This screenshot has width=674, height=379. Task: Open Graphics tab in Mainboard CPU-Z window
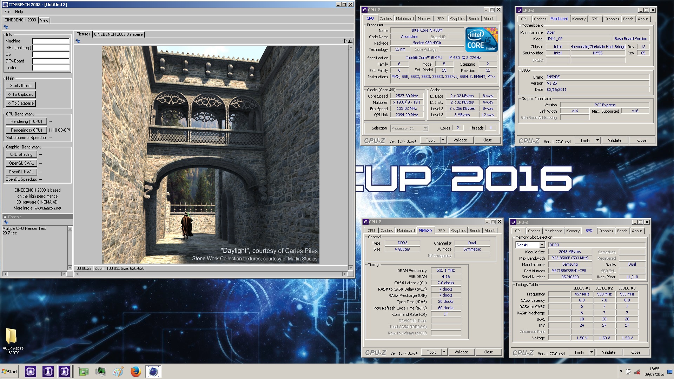tap(612, 19)
